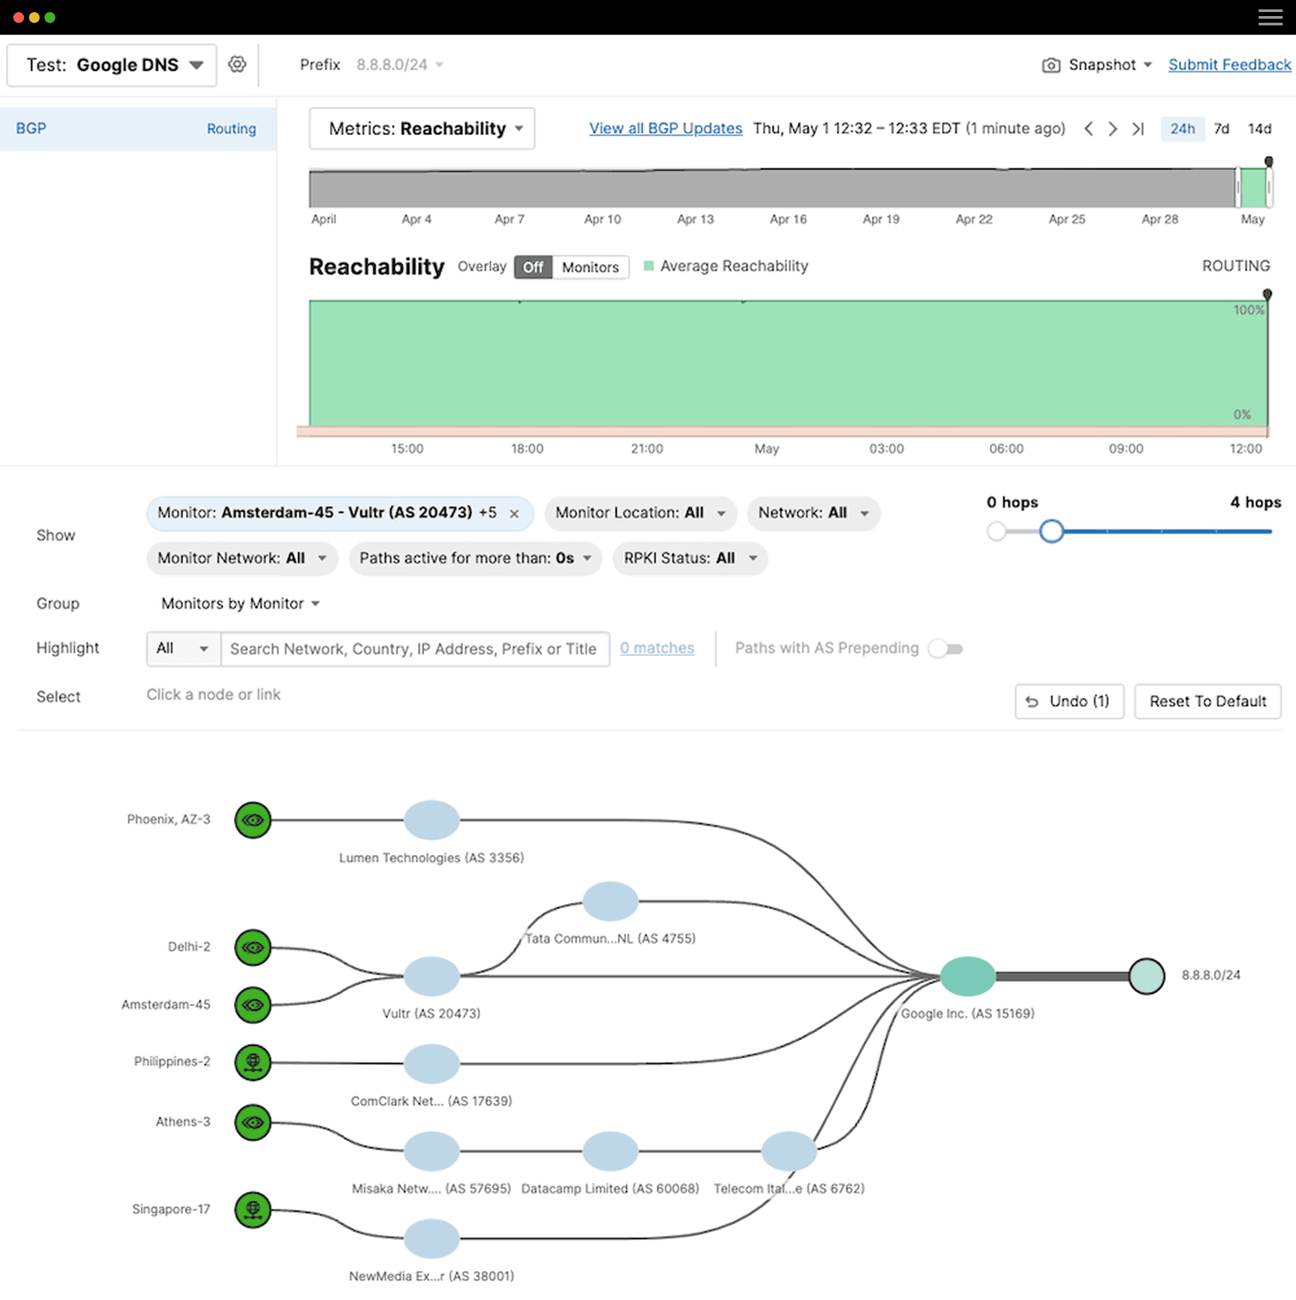Go to previous time interval arrow
This screenshot has height=1300, width=1296.
[1088, 128]
